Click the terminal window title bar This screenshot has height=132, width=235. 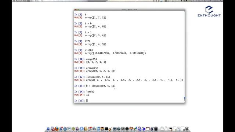(129, 10)
